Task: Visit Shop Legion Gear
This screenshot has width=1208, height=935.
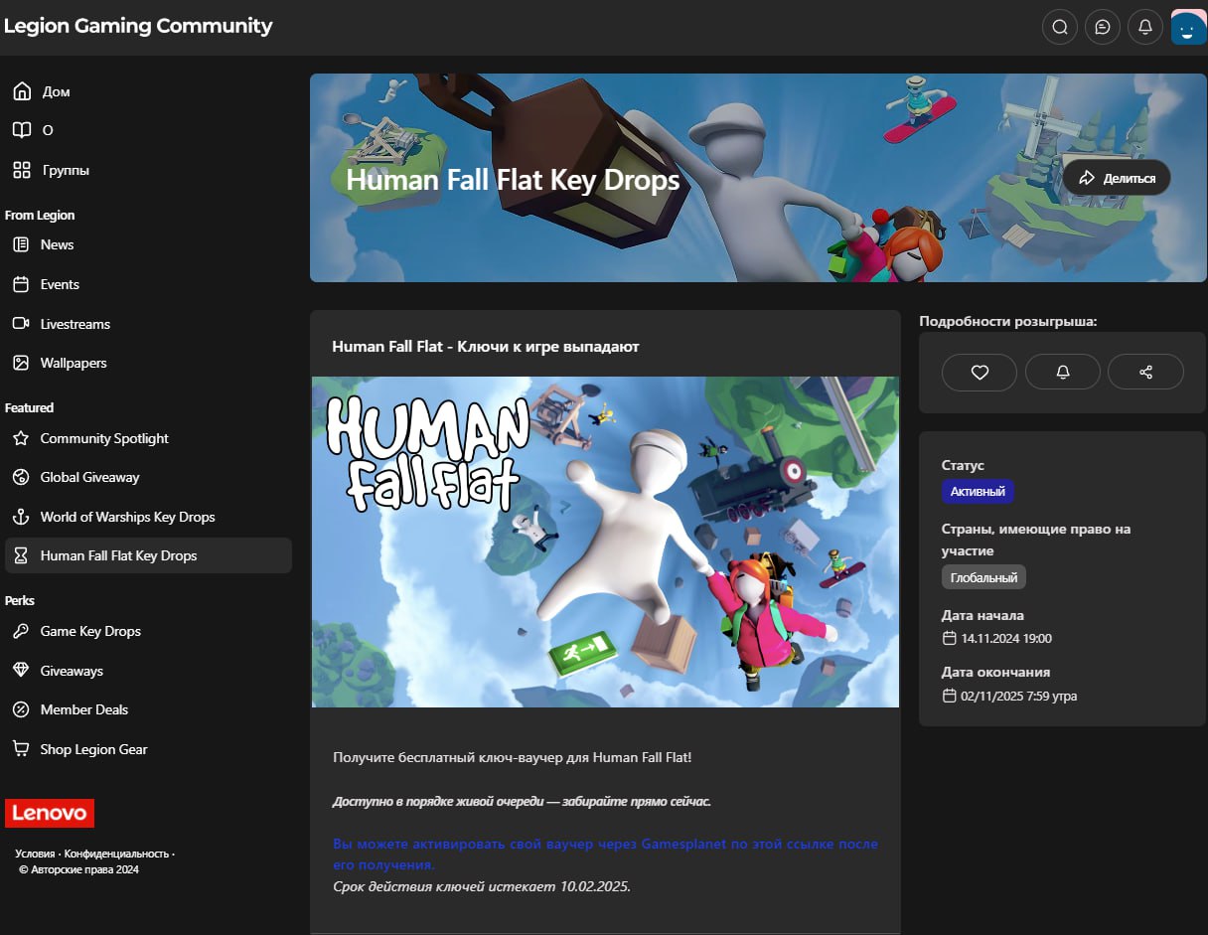Action: coord(93,749)
